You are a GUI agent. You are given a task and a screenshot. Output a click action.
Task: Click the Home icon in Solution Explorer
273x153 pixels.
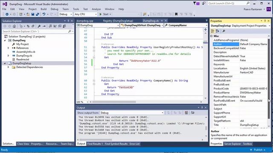pyautogui.click(x=14, y=26)
